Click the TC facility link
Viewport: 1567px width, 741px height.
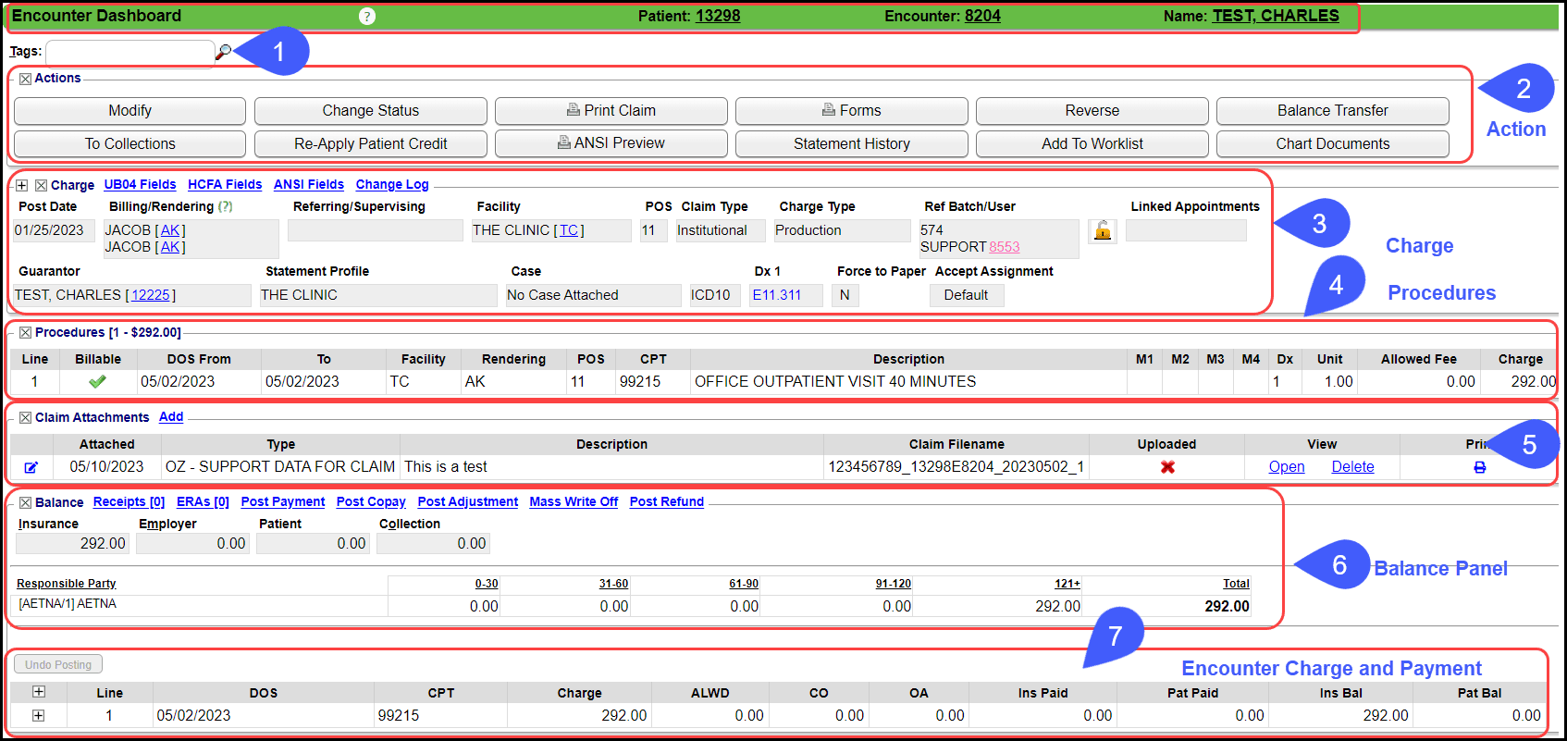569,230
